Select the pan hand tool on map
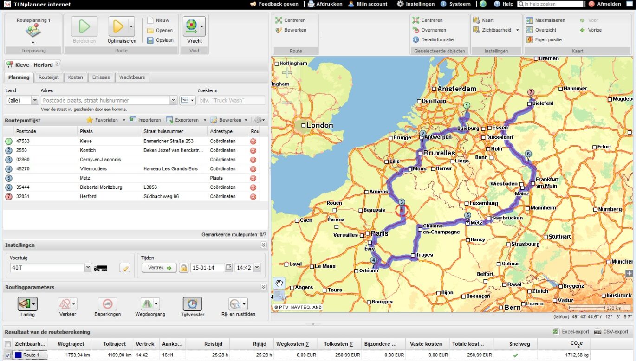 coord(279,283)
